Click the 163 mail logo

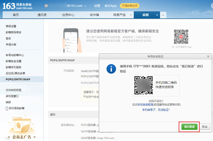click(17, 6)
